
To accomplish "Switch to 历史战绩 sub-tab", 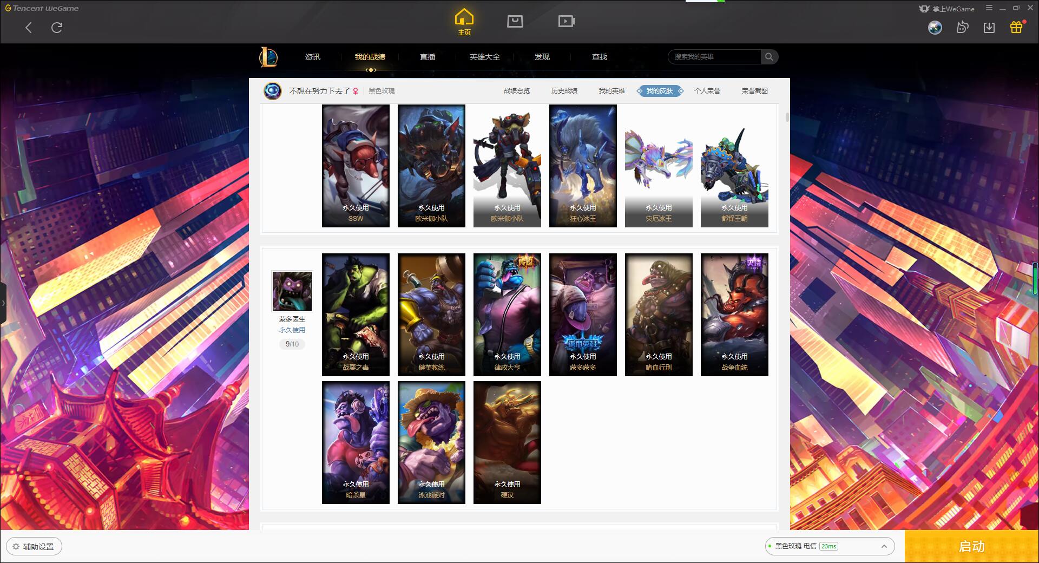I will coord(564,91).
